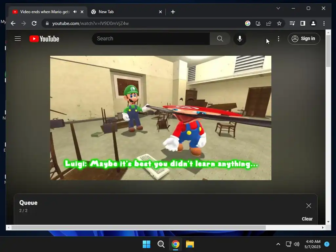Image resolution: width=336 pixels, height=252 pixels.
Task: Bookmark this tab with the star icon
Action: tap(279, 23)
